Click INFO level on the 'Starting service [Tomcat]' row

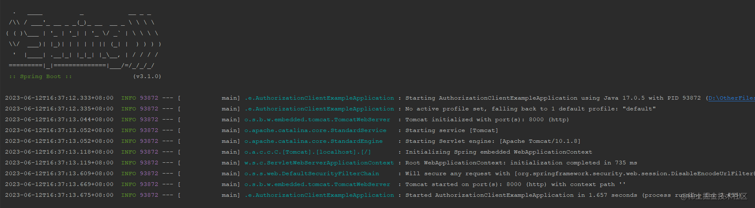pyautogui.click(x=128, y=130)
